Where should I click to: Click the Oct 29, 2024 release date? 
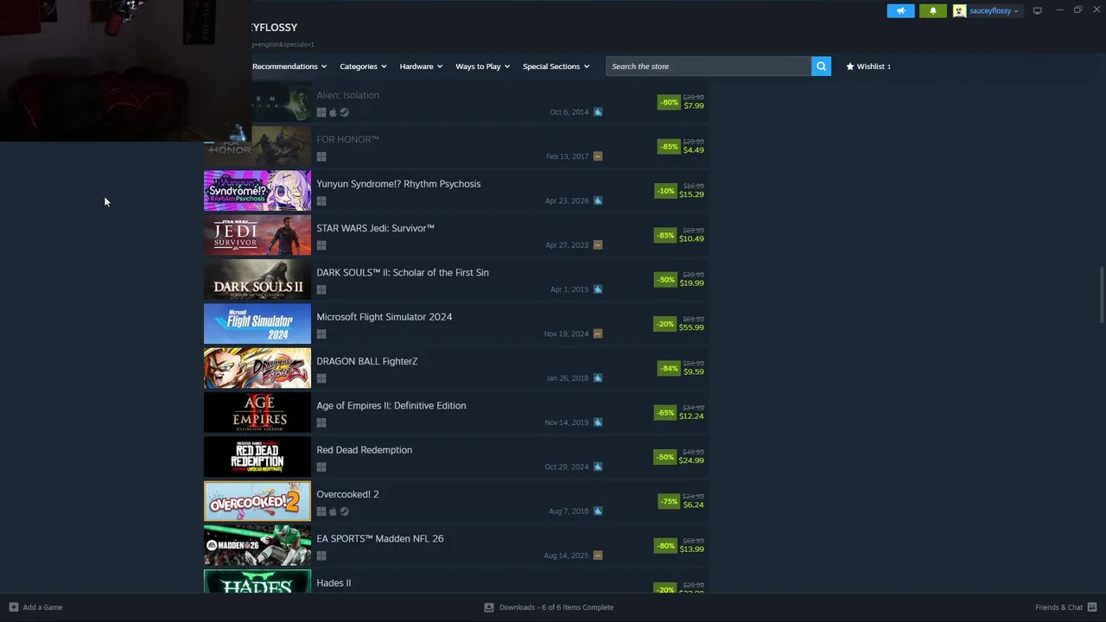566,466
